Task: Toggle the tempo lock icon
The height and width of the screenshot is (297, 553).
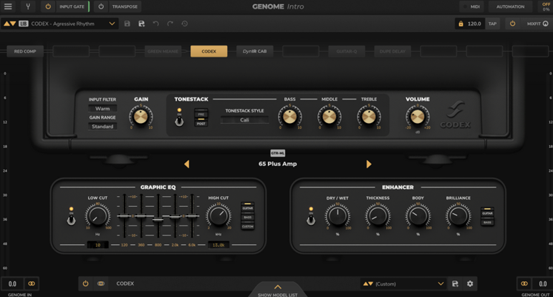Action: [461, 24]
